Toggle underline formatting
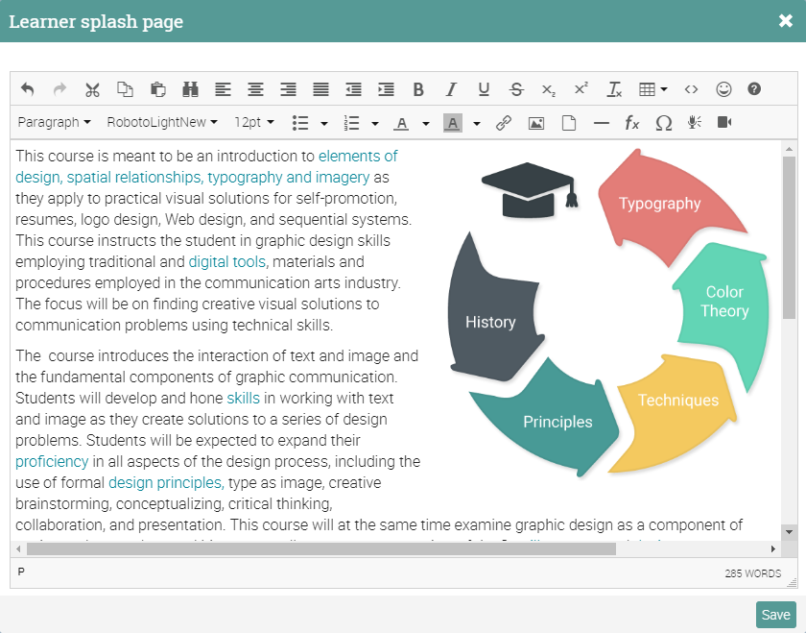The width and height of the screenshot is (806, 633). [x=484, y=89]
